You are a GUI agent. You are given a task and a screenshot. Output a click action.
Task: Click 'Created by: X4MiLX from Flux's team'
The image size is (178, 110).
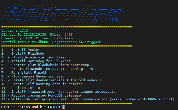(x=37, y=38)
